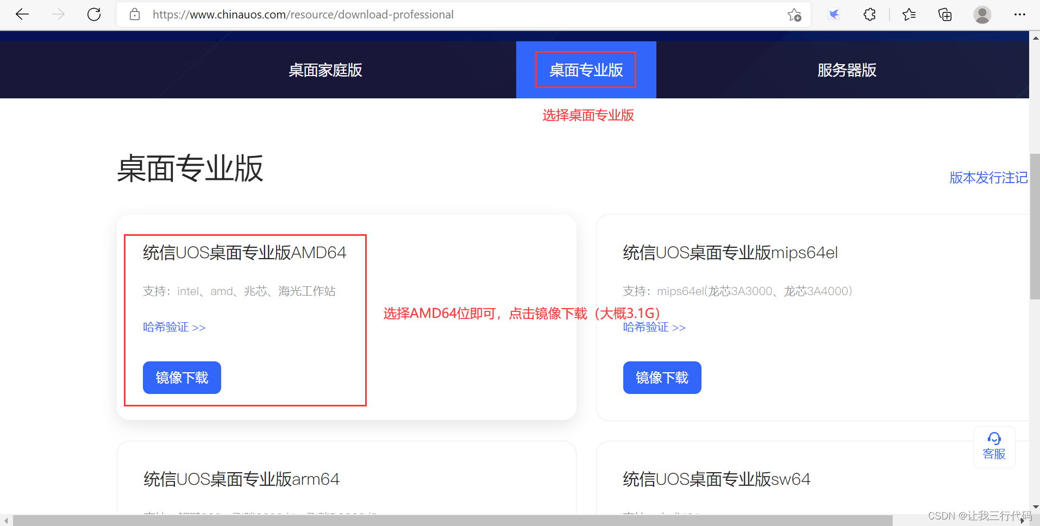Click the vertical scrollbar thumb
1040x526 pixels.
point(1035,227)
